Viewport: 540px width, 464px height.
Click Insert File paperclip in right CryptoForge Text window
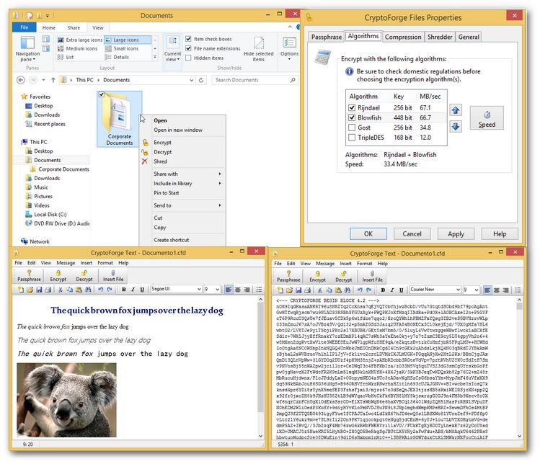pyautogui.click(x=372, y=274)
